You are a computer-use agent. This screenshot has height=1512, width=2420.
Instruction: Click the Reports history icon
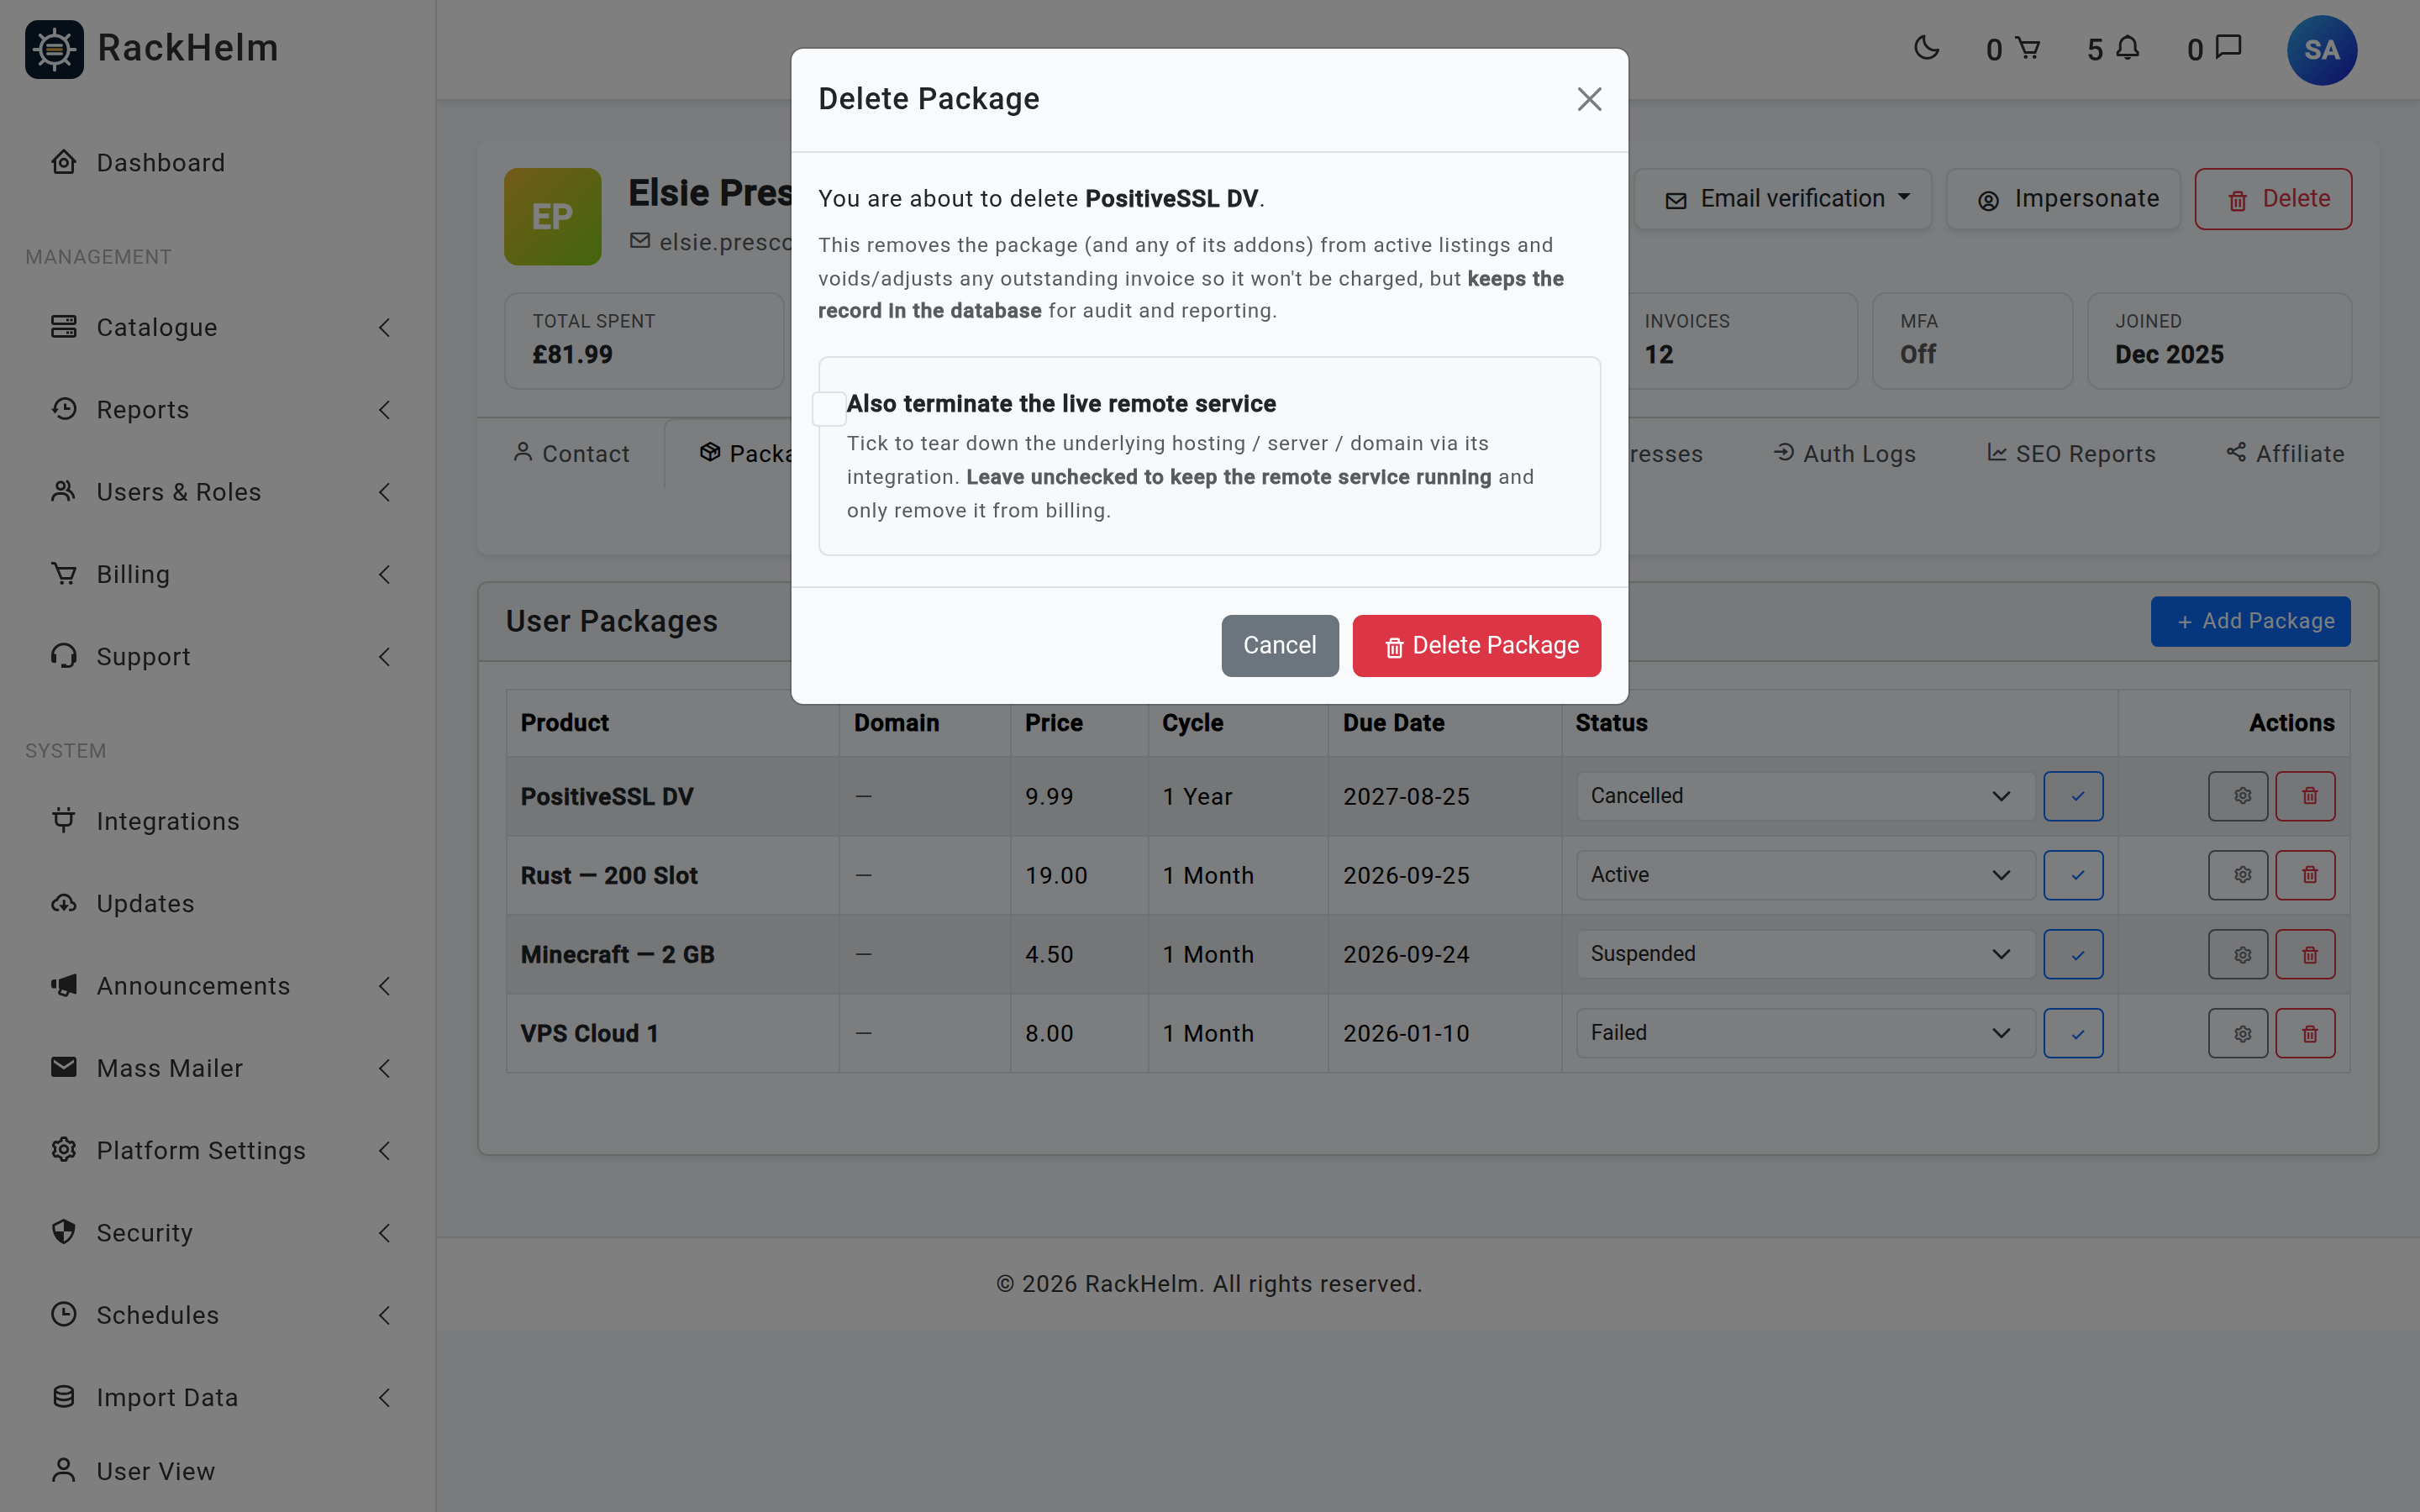(x=64, y=408)
